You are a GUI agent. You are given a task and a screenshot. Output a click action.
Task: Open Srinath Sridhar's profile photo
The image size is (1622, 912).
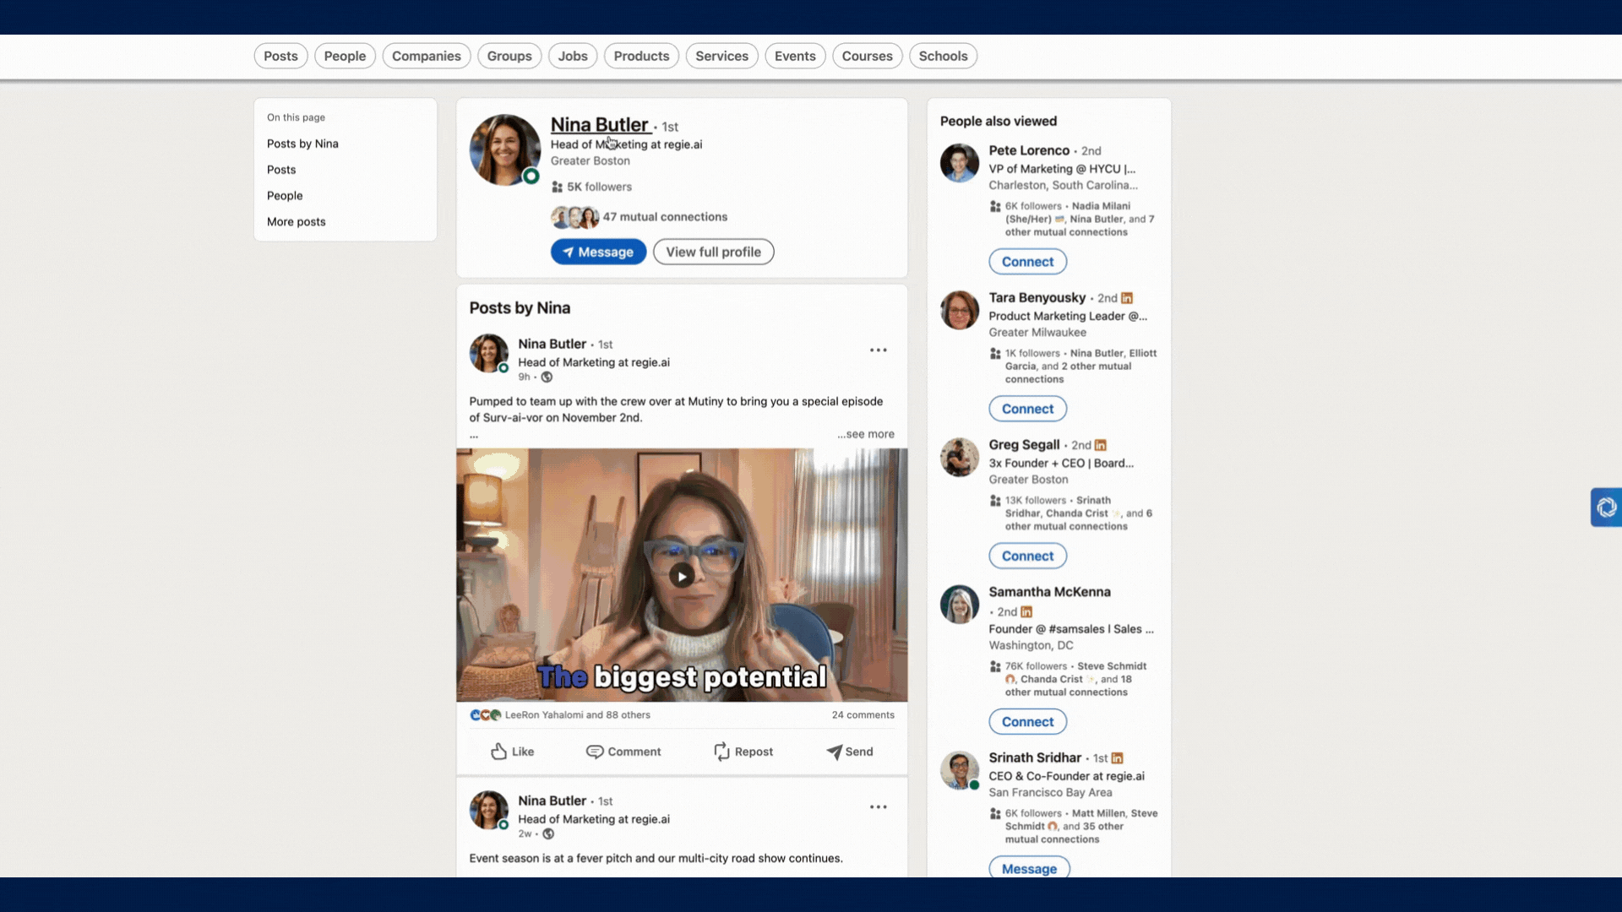pyautogui.click(x=960, y=770)
